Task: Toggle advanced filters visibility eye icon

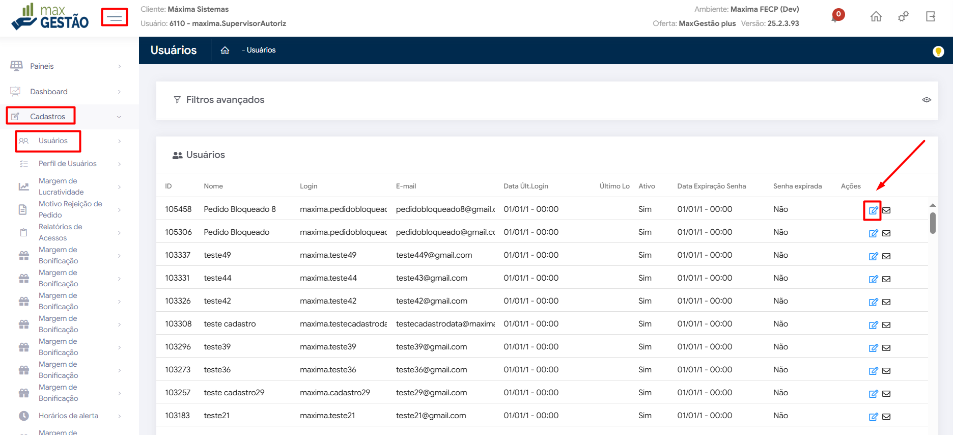Action: (x=927, y=100)
